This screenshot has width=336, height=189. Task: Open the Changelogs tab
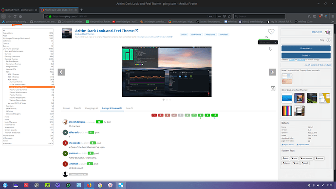[92, 108]
